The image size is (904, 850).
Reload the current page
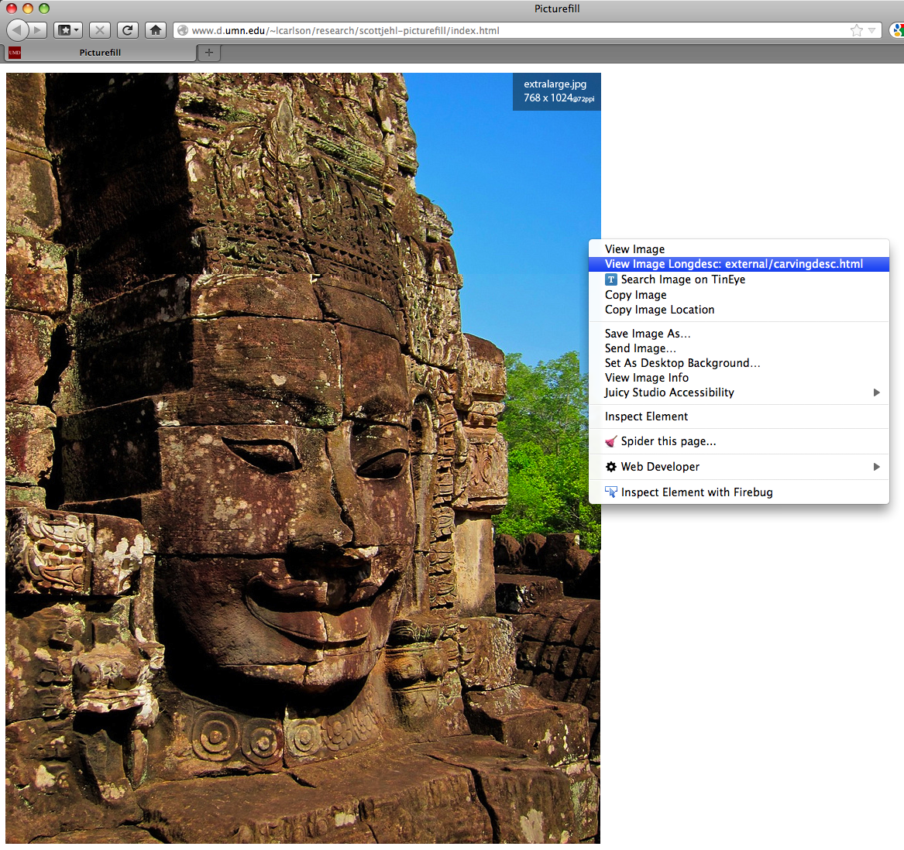point(128,30)
